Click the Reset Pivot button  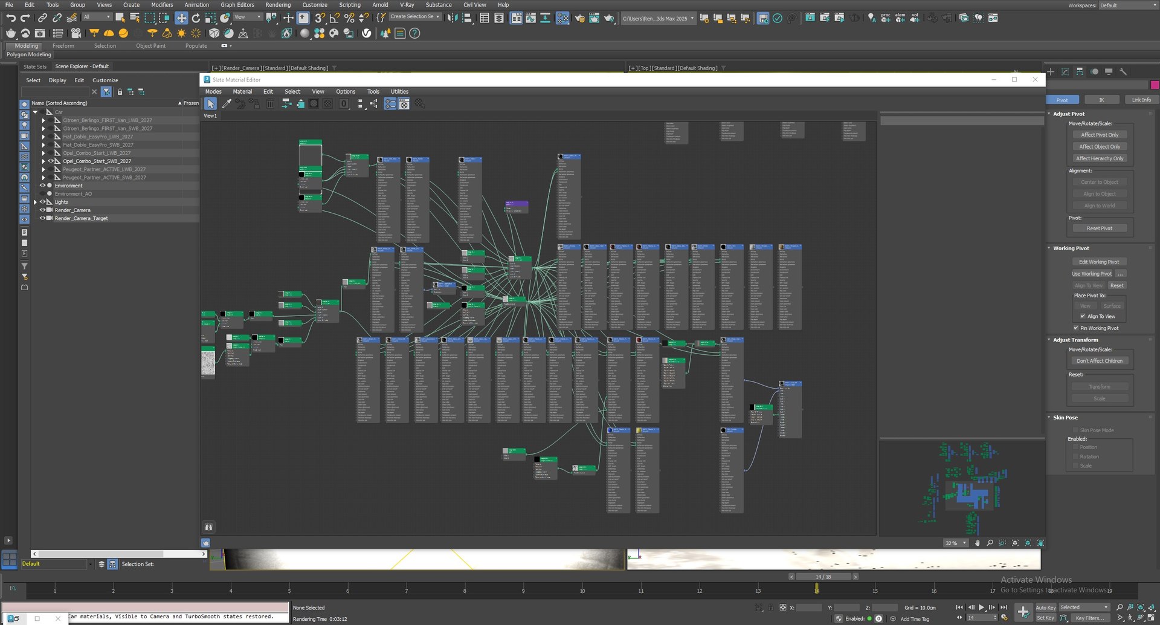1100,228
